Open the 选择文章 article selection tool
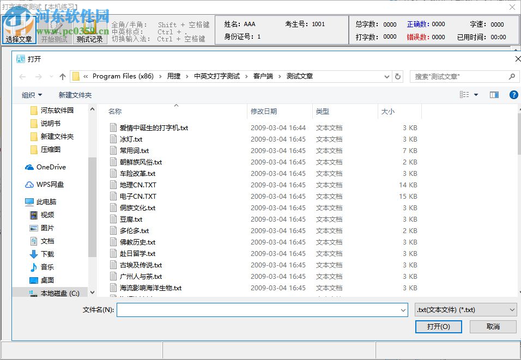Image resolution: width=521 pixels, height=360 pixels. point(19,30)
